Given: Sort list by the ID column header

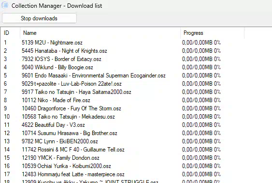Looking at the screenshot, I should pyautogui.click(x=10, y=33).
